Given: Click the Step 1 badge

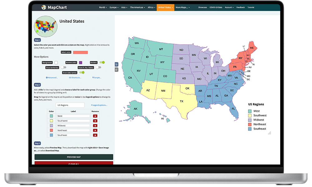Looking at the screenshot, I should [x=37, y=40].
